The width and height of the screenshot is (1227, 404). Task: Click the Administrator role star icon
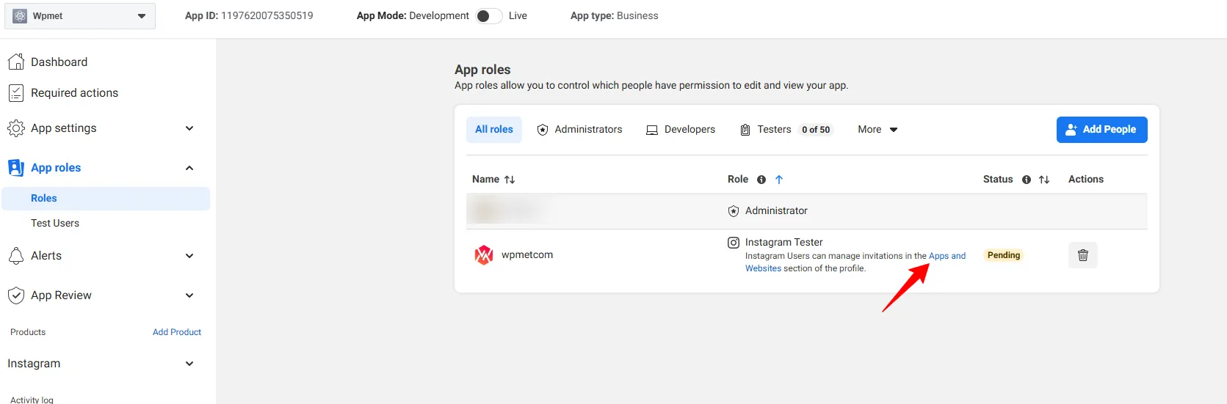(x=734, y=211)
